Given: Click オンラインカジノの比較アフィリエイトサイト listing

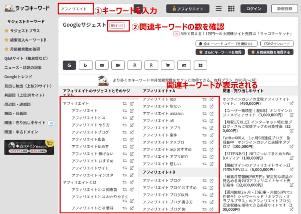Looking at the screenshot, I should pos(256,101).
